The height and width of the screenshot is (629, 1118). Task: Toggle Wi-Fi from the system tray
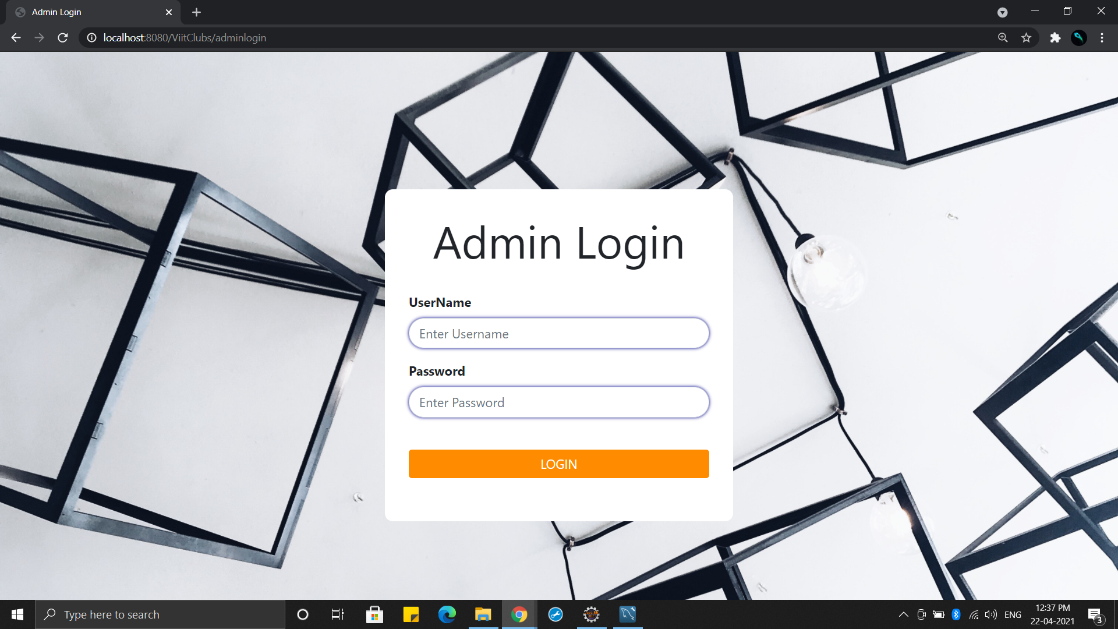pyautogui.click(x=973, y=614)
